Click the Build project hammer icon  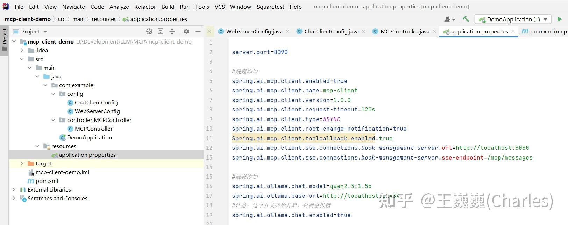point(466,19)
